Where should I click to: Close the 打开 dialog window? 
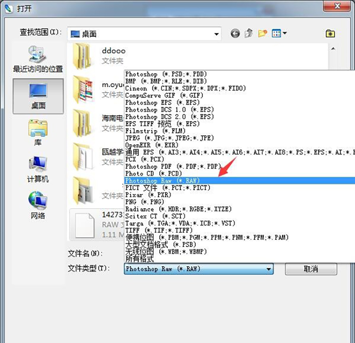pos(337,6)
